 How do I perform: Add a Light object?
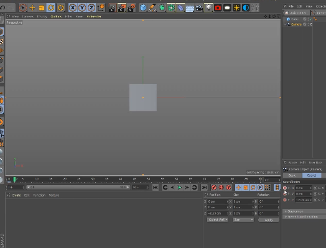(208, 8)
